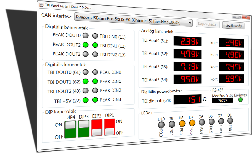This screenshot has height=153, width=252.
Task: Click the TBI Aout3 korr display
Action: (232, 78)
